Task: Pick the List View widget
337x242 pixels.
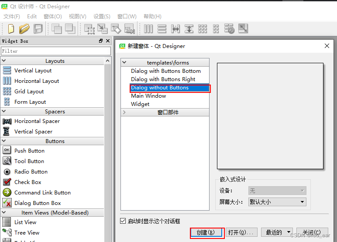Action: (x=25, y=222)
